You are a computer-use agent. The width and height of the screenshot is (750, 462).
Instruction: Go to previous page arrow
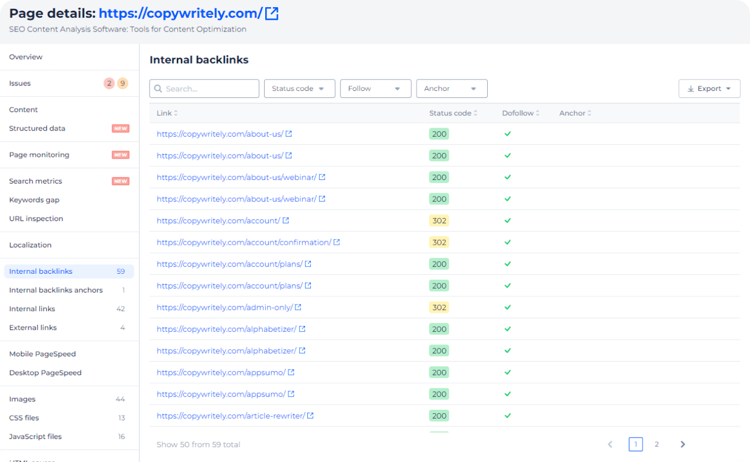[x=610, y=444]
